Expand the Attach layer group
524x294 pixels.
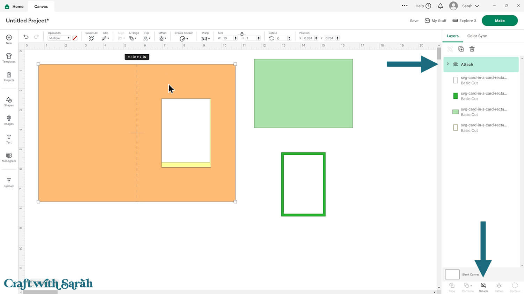point(448,64)
